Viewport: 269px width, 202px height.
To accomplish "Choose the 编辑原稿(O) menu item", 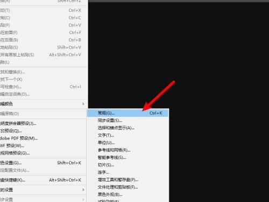I will pyautogui.click(x=43, y=114).
